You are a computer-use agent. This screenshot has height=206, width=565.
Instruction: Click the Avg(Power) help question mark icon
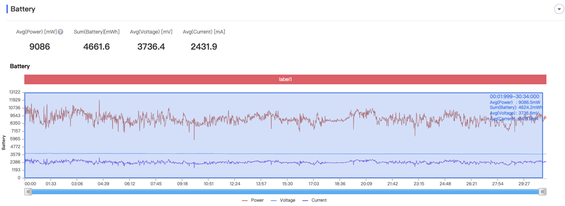(x=61, y=32)
